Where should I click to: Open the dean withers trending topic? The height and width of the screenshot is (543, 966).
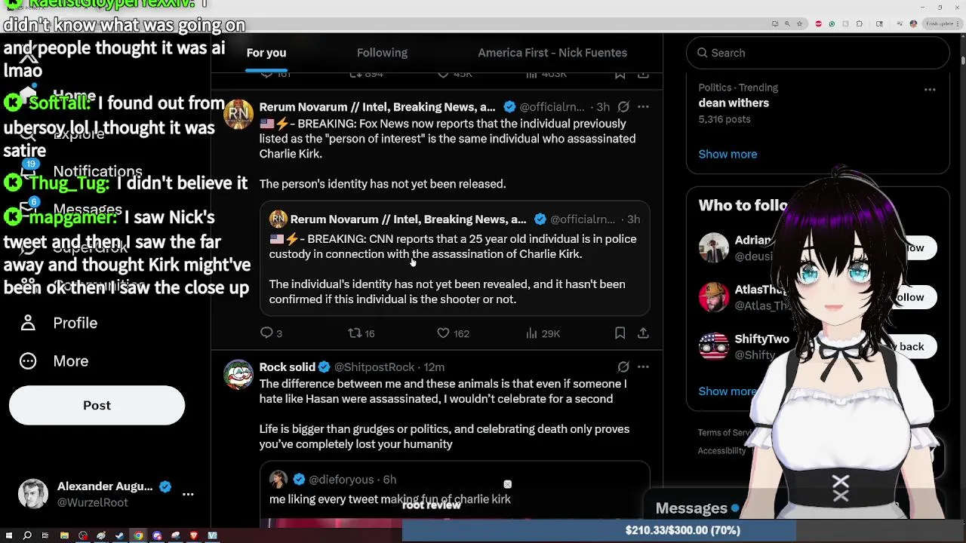pyautogui.click(x=734, y=103)
